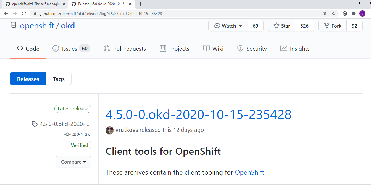
Task: Open the extensions puzzle icon
Action: [x=353, y=14]
